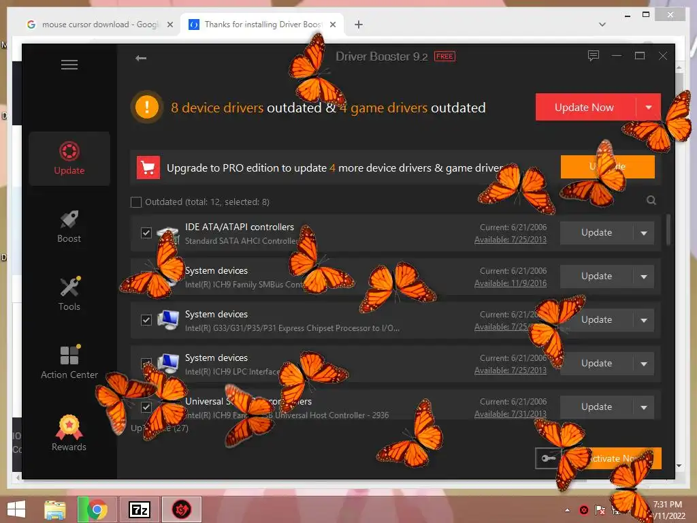
Task: Uncheck the G33/G31/P35/P31 Express Chipset checkbox
Action: [146, 320]
